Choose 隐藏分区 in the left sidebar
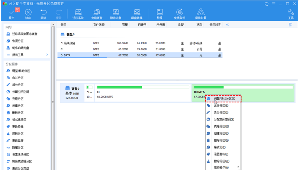The width and height of the screenshot is (299, 170). pyautogui.click(x=18, y=147)
